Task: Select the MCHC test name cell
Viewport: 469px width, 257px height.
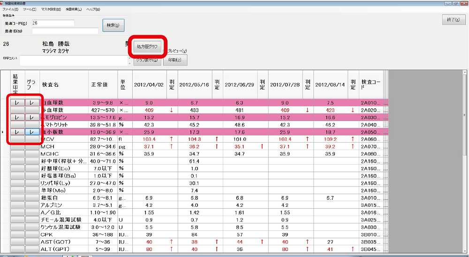Action: click(x=64, y=154)
